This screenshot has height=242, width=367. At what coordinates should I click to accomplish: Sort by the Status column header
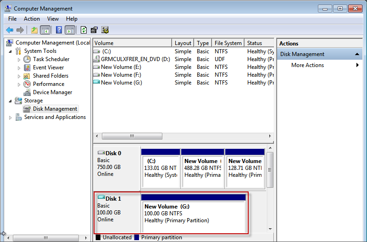[259, 43]
